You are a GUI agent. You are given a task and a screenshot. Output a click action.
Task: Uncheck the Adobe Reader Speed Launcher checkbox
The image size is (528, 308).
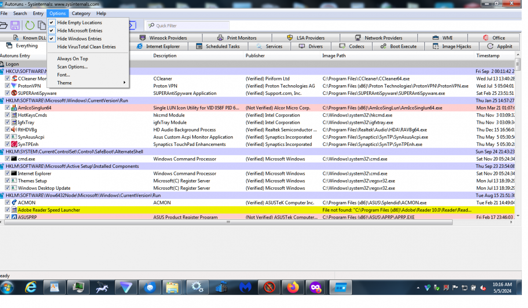tap(7, 210)
